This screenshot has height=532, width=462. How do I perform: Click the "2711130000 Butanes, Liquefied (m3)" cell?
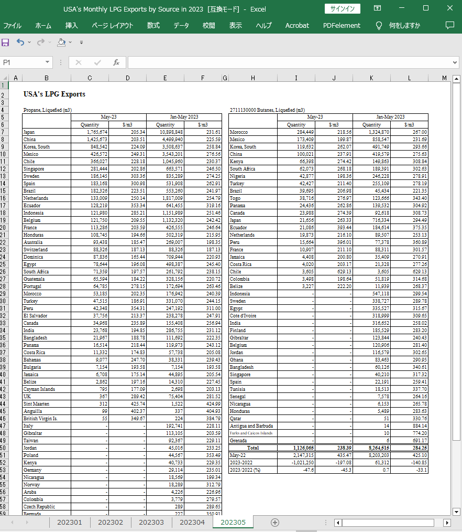point(267,110)
